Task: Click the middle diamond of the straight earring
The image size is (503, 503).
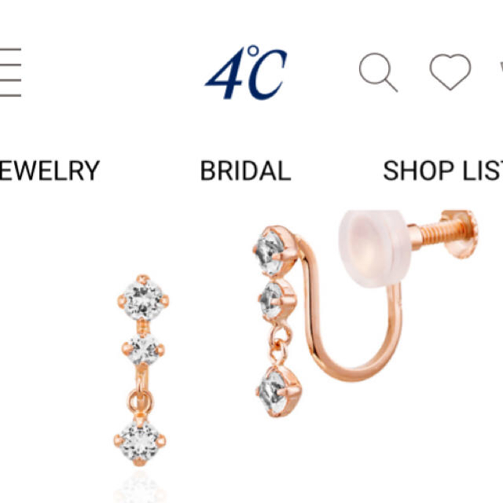Action: coord(143,349)
